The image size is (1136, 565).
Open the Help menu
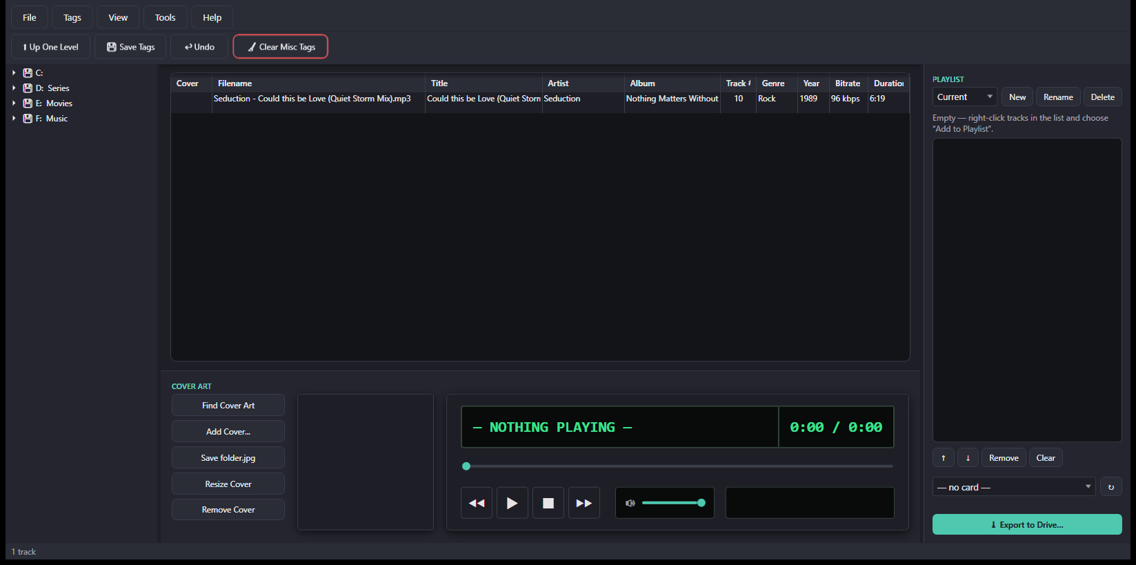point(212,17)
